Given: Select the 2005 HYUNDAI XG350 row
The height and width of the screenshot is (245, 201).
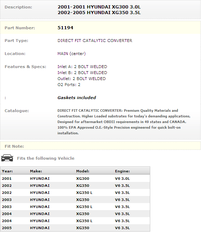Looking at the screenshot, I should 75,228.
